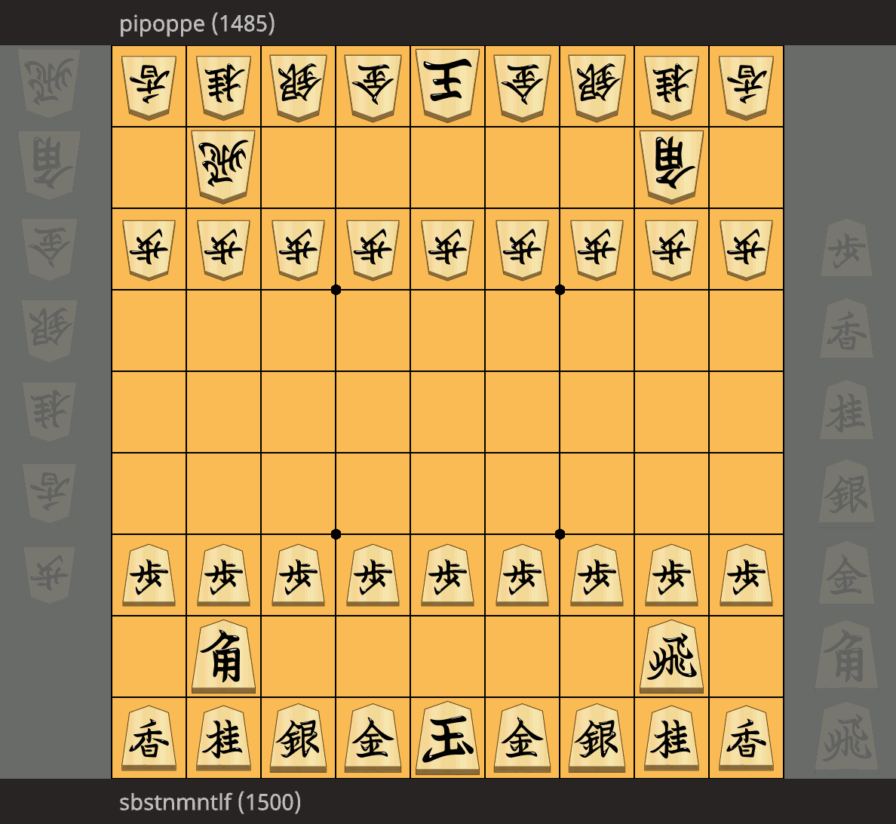Viewport: 896px width, 824px height.
Task: Click the faded rook (飛) in the right hand tray
Action: click(847, 738)
